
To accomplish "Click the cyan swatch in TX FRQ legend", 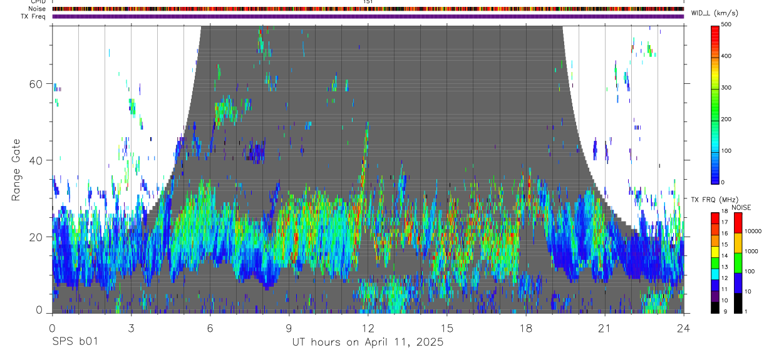I will pyautogui.click(x=715, y=274).
